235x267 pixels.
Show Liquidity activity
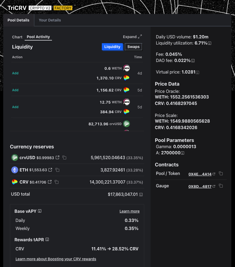[x=112, y=47]
